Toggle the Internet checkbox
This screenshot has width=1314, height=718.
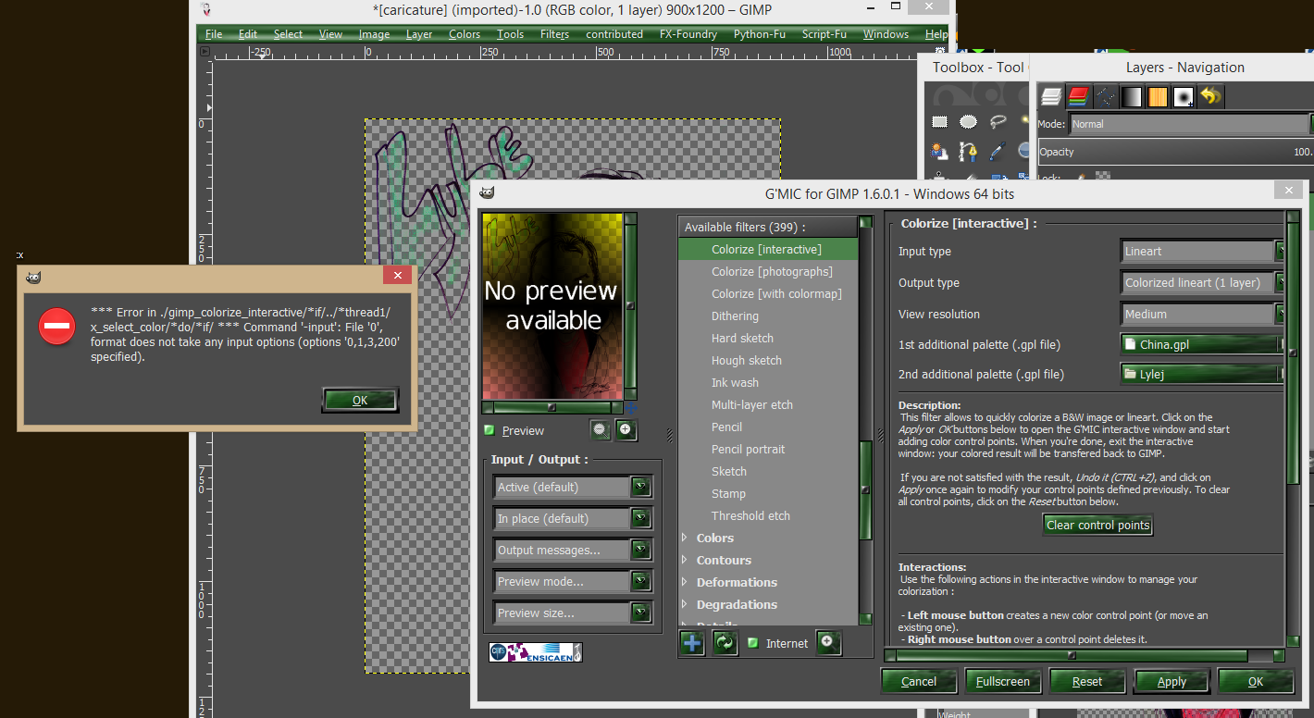(x=752, y=643)
